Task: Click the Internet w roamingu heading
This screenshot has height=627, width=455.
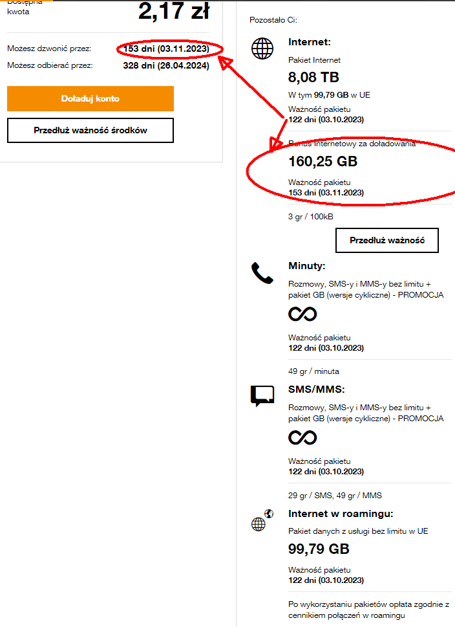Action: pos(350,514)
